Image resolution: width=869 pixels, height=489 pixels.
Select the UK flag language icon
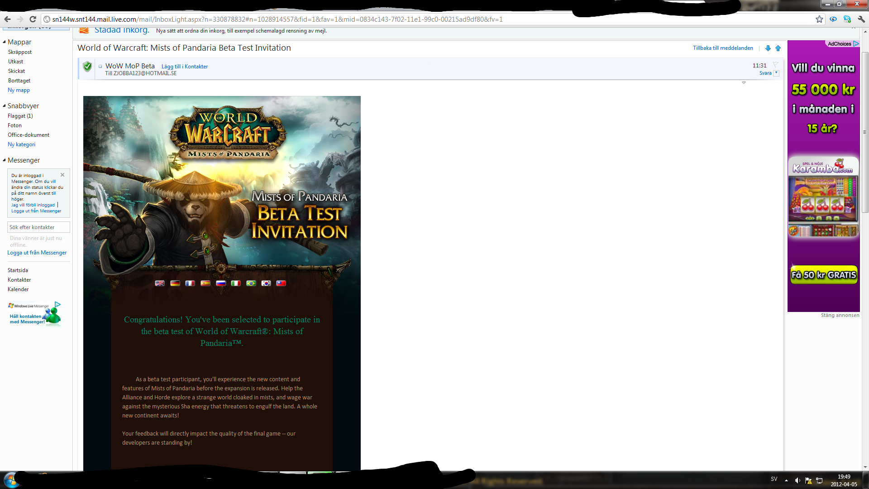(x=160, y=283)
